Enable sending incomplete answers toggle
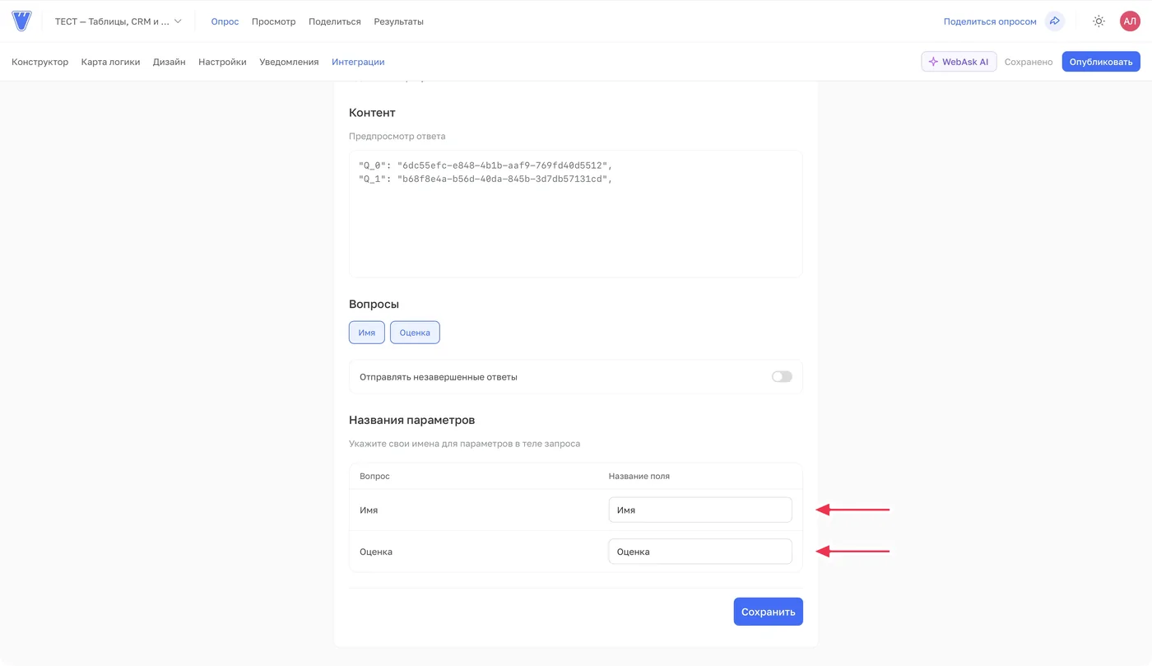Image resolution: width=1152 pixels, height=666 pixels. pos(782,377)
